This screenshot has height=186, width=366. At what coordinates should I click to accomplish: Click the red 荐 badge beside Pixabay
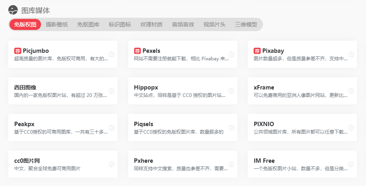(x=257, y=51)
